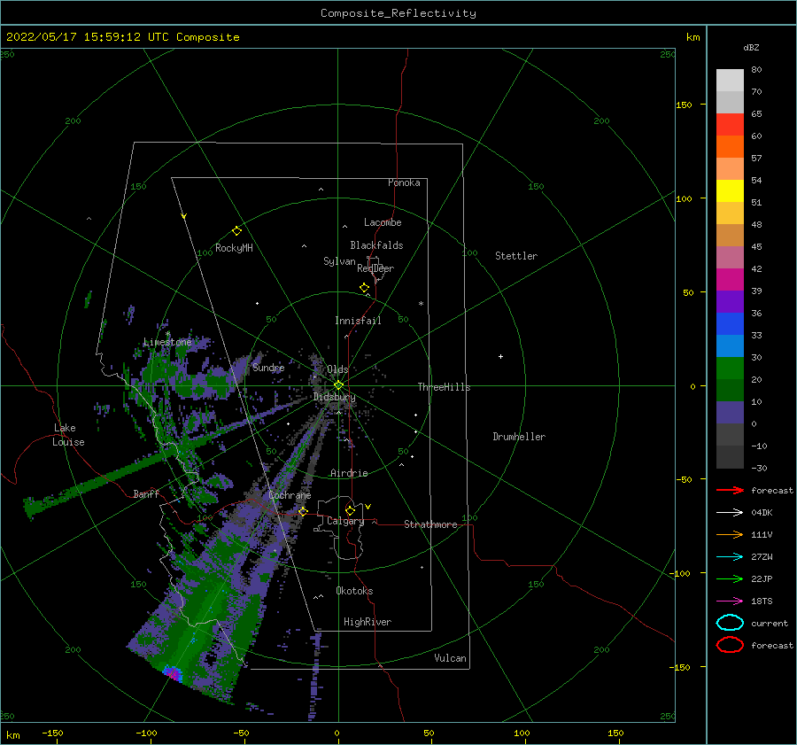Click the red forecast ellipse icon
This screenshot has width=797, height=745.
pos(730,645)
